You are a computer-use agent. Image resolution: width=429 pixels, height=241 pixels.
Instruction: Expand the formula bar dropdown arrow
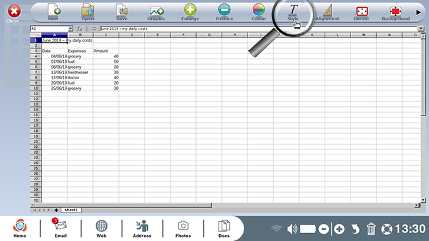420,28
